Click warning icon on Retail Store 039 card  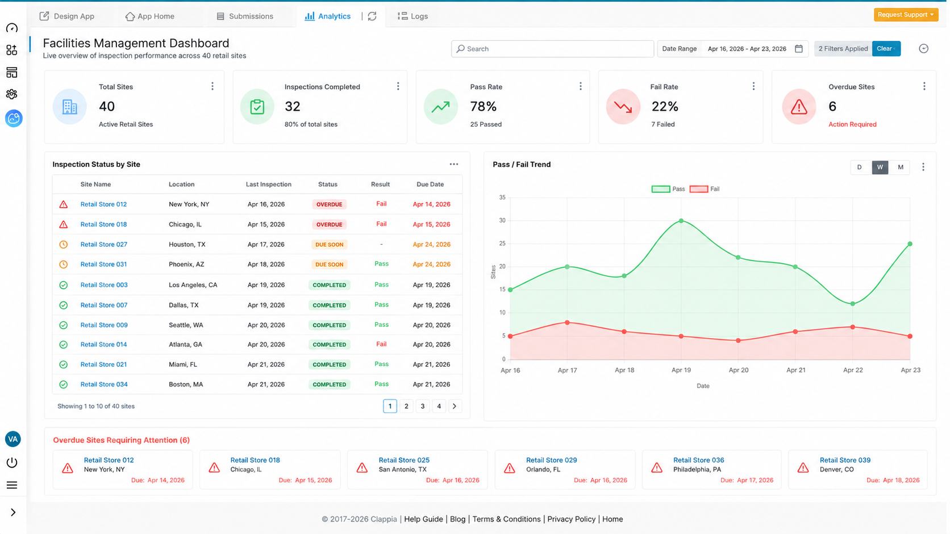tap(803, 468)
